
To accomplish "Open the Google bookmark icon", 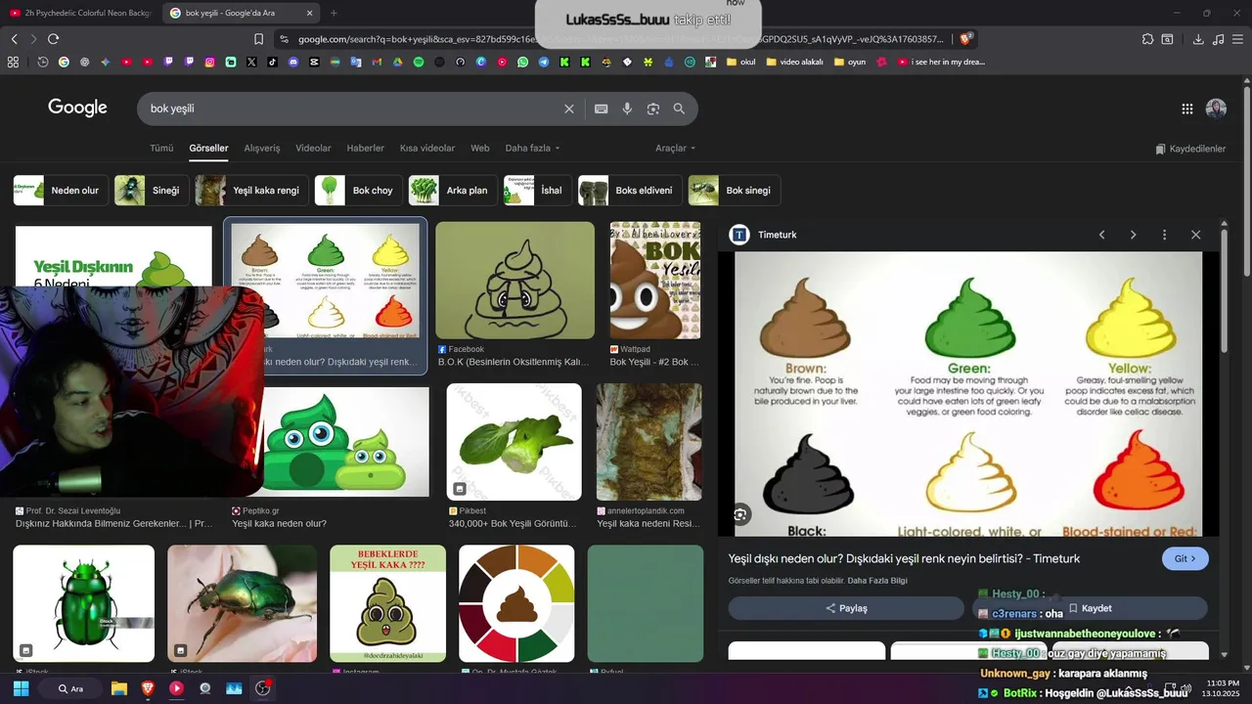I will [x=64, y=62].
